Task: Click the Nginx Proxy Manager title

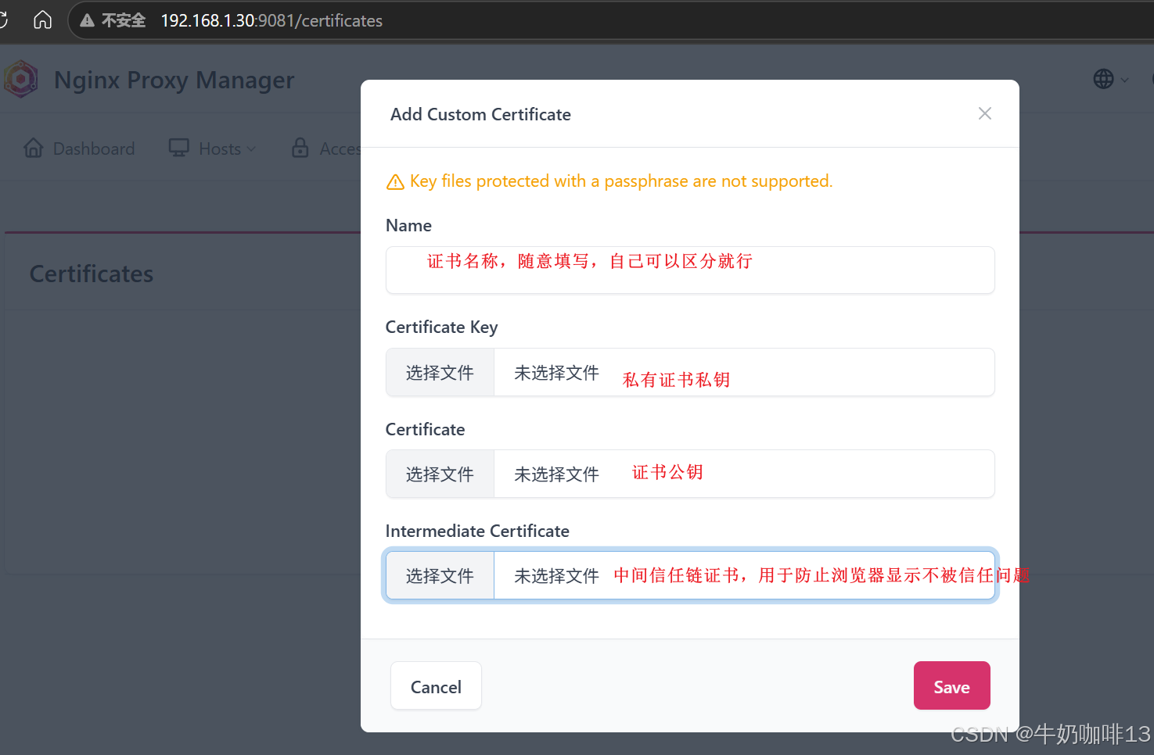Action: pyautogui.click(x=174, y=80)
